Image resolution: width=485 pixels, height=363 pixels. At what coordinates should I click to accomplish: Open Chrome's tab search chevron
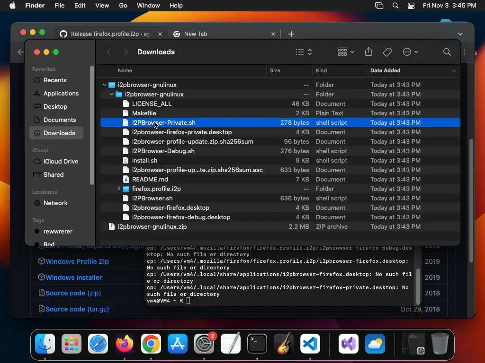pos(460,34)
